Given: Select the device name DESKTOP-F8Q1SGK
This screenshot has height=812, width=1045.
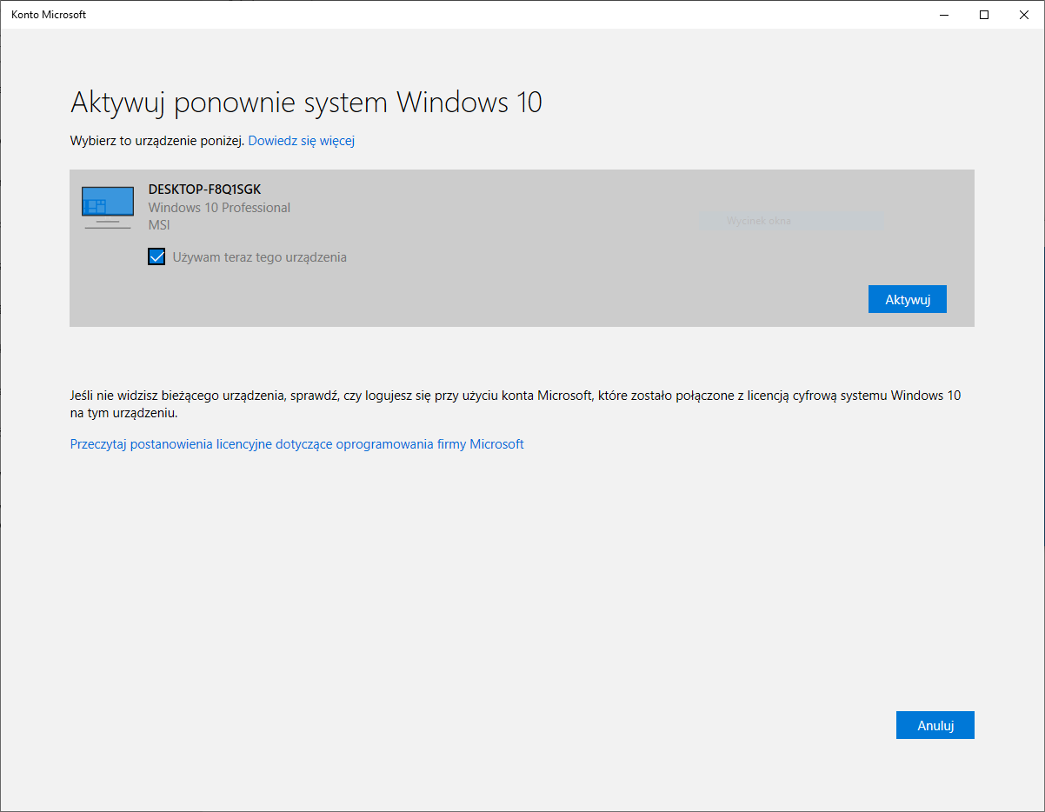Looking at the screenshot, I should (205, 189).
